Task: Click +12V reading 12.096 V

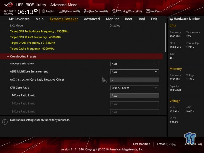Action: coord(174,111)
